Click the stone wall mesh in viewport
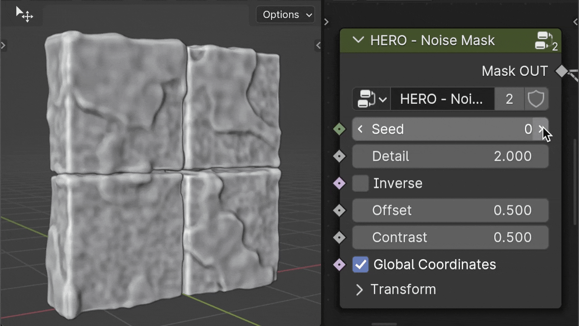This screenshot has width=579, height=326. [163, 174]
